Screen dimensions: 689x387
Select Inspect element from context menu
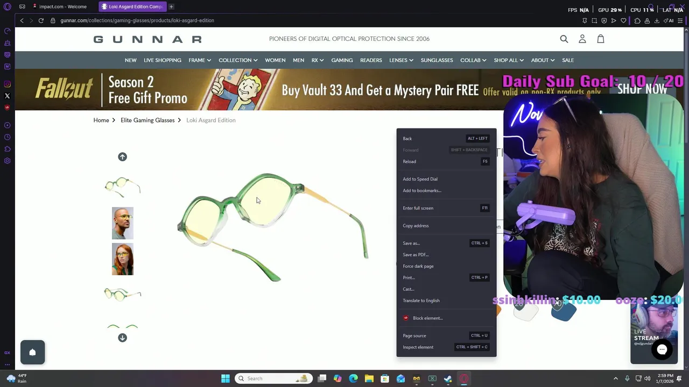coord(446,347)
